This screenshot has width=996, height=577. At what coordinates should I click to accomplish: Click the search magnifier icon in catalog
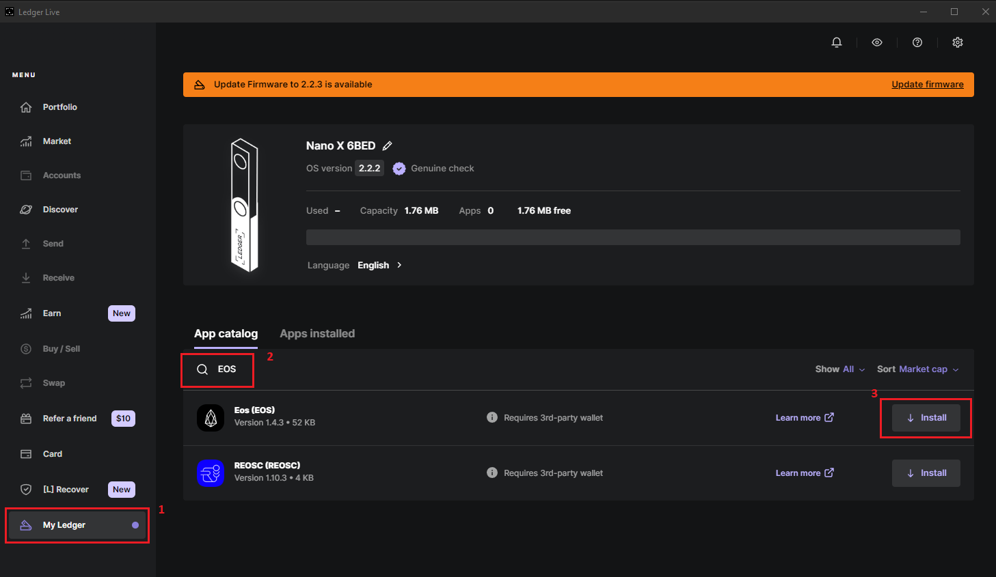point(202,369)
